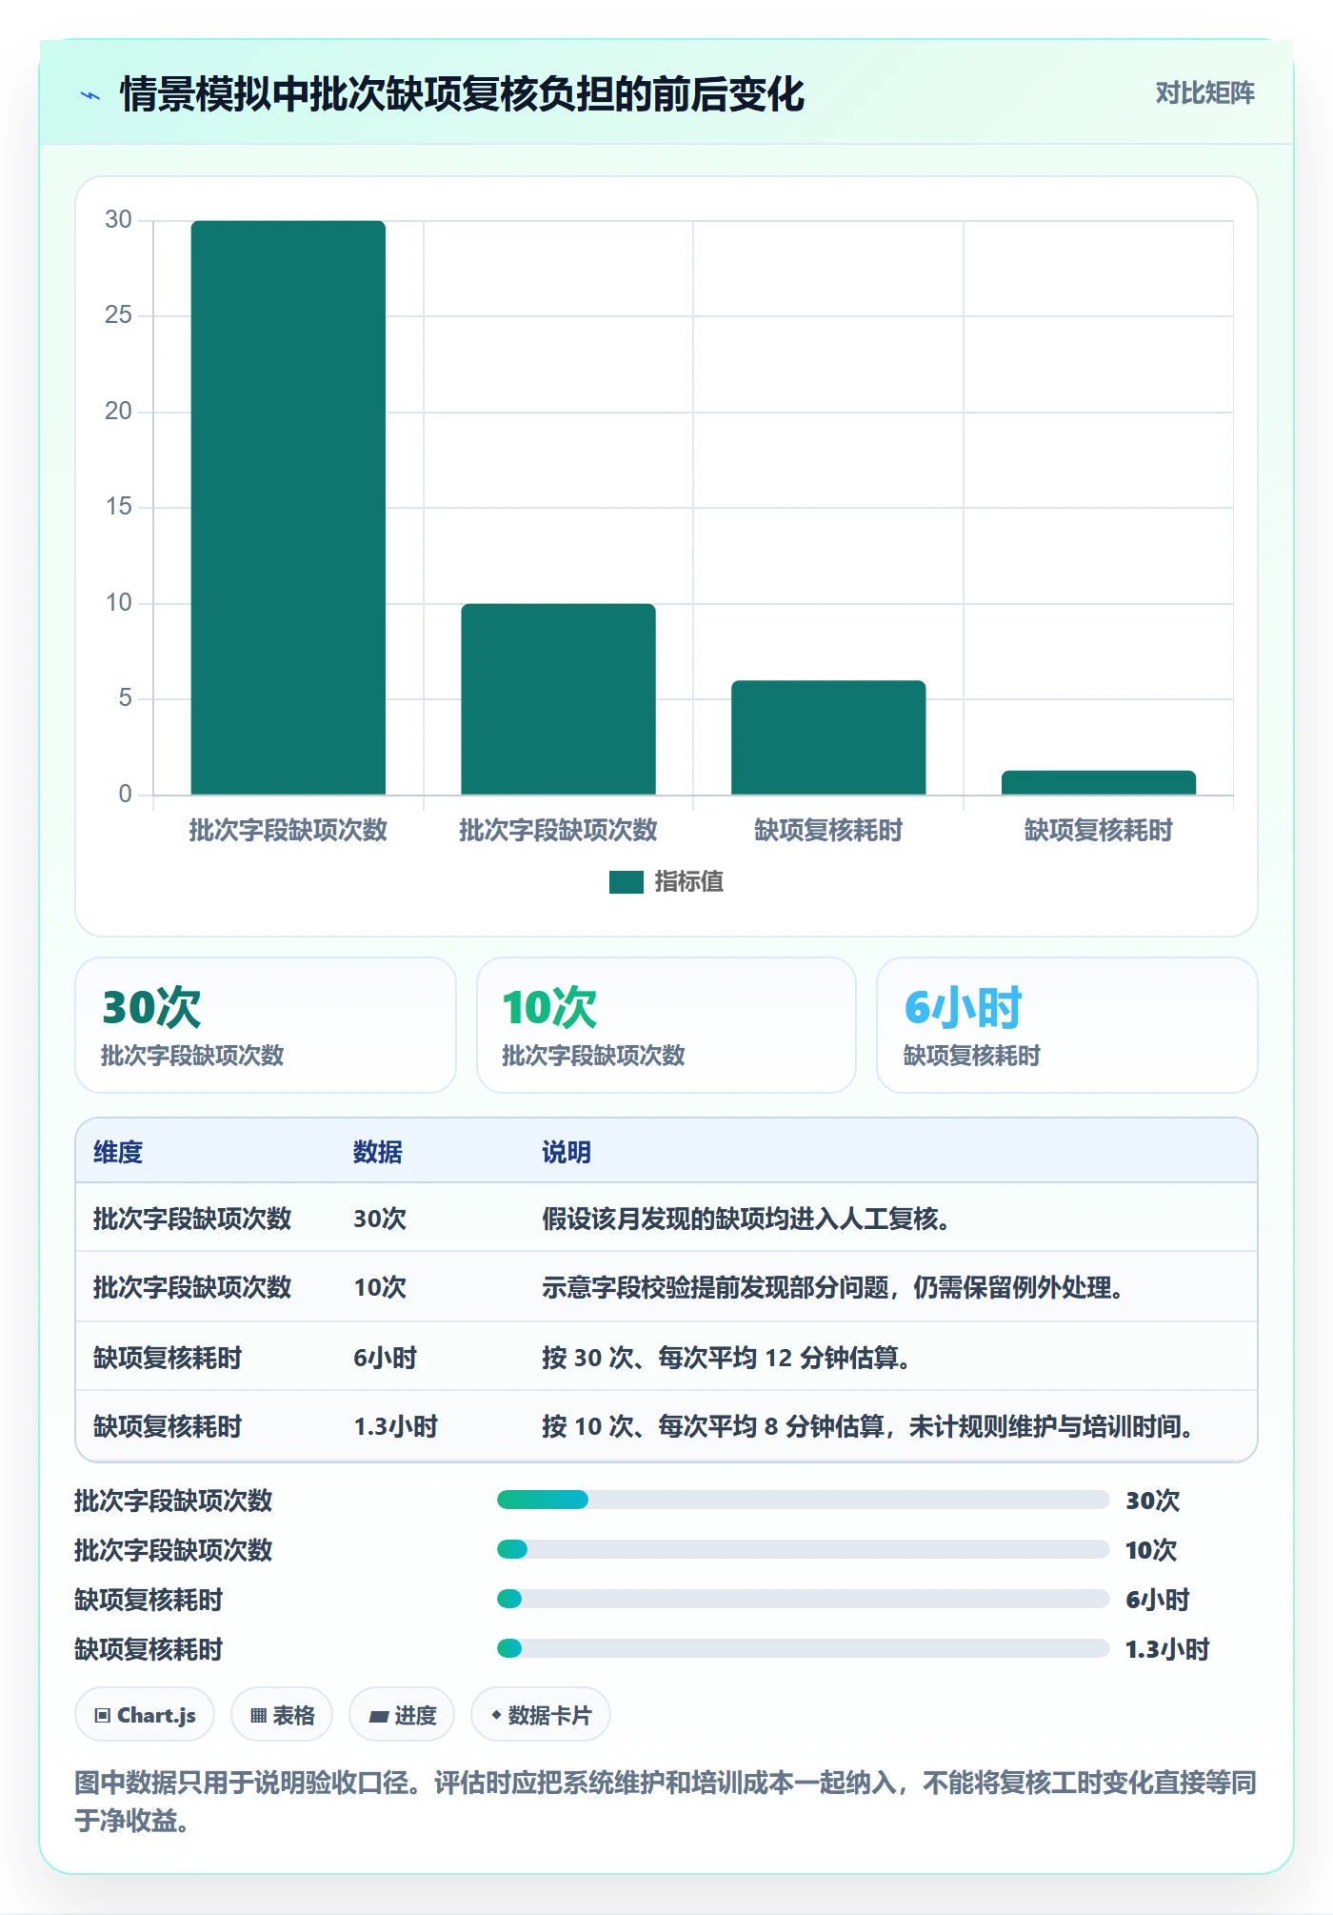Select the 10次 data card
The width and height of the screenshot is (1333, 1915).
pyautogui.click(x=666, y=1025)
